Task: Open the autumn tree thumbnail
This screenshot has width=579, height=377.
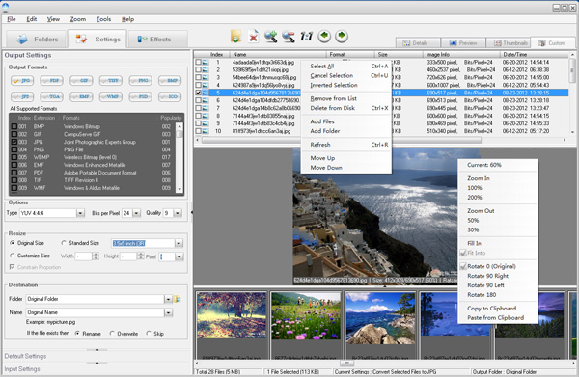Action: pyautogui.click(x=232, y=315)
